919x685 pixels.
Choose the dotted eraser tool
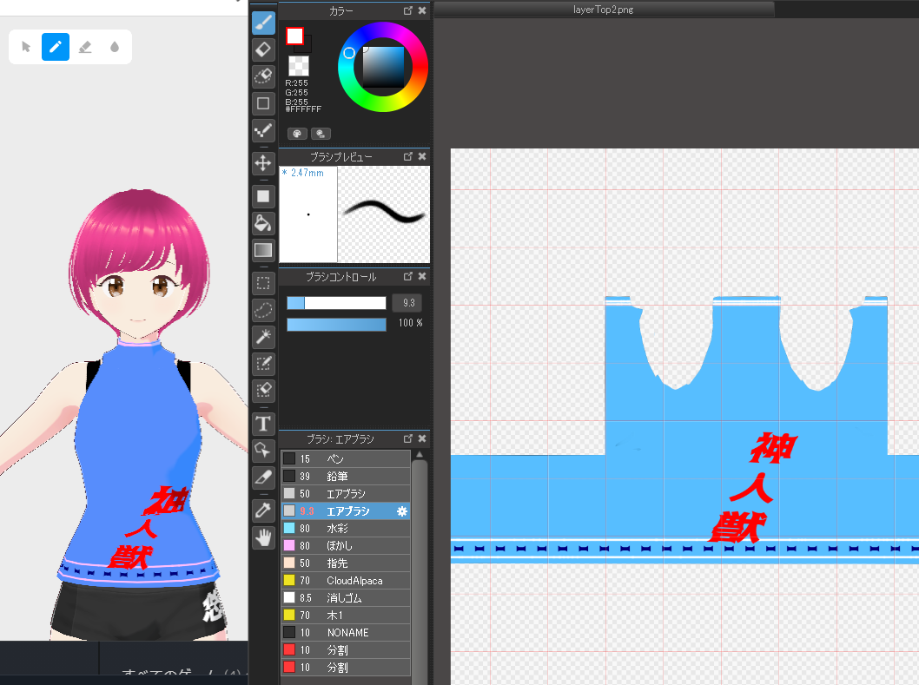click(x=263, y=76)
